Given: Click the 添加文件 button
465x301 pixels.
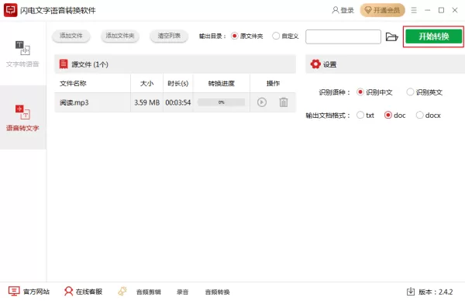Looking at the screenshot, I should coord(71,36).
